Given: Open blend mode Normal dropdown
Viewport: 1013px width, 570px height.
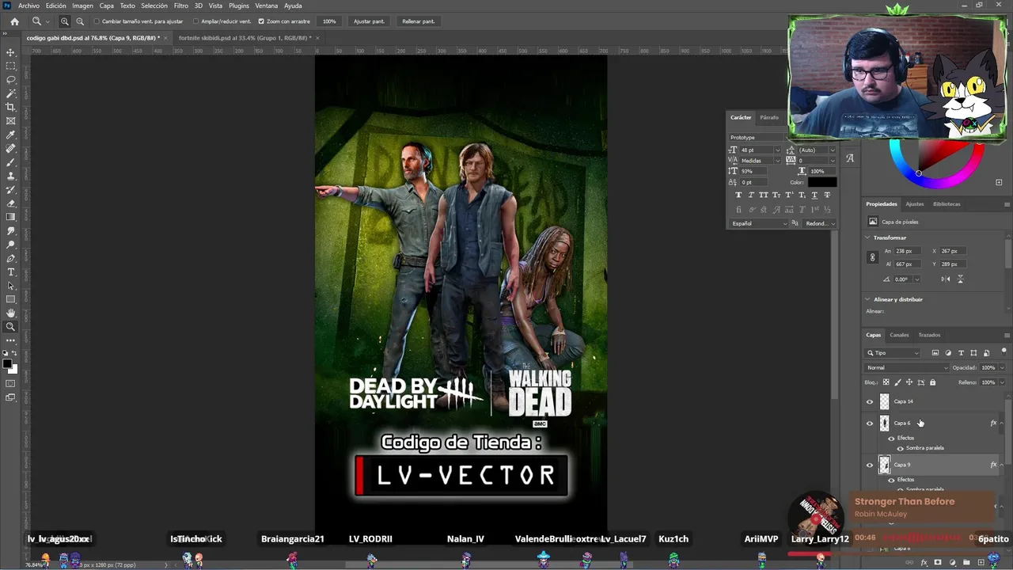Looking at the screenshot, I should 906,367.
